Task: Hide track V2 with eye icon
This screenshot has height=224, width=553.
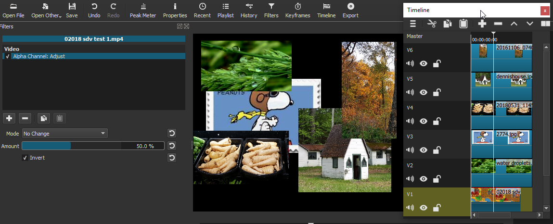Action: tap(423, 179)
